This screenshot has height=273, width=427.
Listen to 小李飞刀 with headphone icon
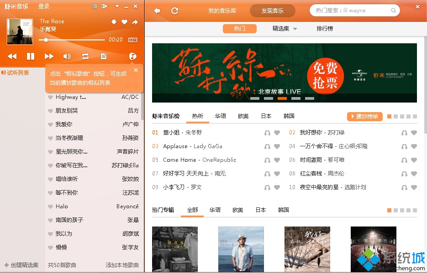(268, 187)
